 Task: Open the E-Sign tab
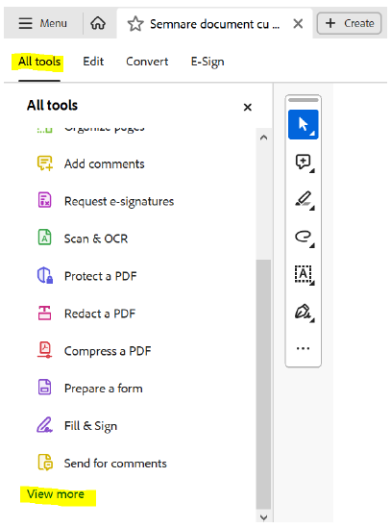208,63
